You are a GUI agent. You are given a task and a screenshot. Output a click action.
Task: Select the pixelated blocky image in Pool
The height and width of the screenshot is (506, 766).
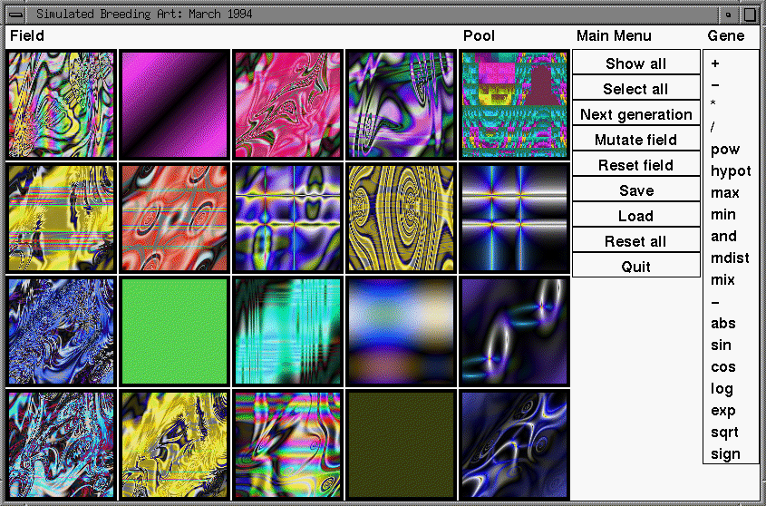(x=514, y=104)
